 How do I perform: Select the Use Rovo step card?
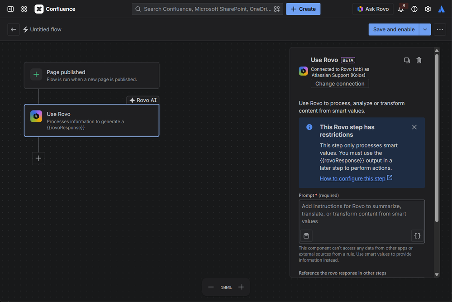pyautogui.click(x=92, y=120)
